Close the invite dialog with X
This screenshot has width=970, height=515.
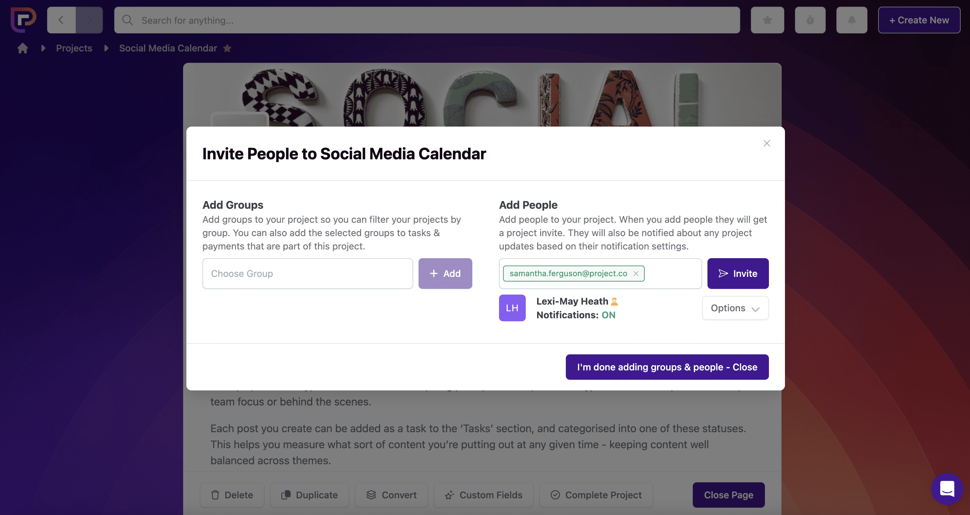click(x=767, y=143)
